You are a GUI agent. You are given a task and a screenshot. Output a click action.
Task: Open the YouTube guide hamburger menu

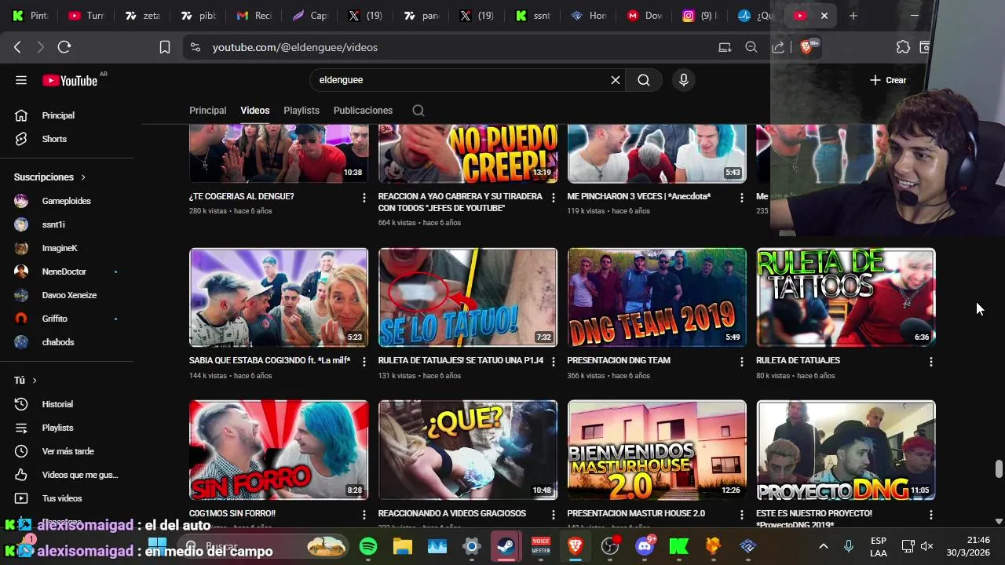(x=21, y=80)
